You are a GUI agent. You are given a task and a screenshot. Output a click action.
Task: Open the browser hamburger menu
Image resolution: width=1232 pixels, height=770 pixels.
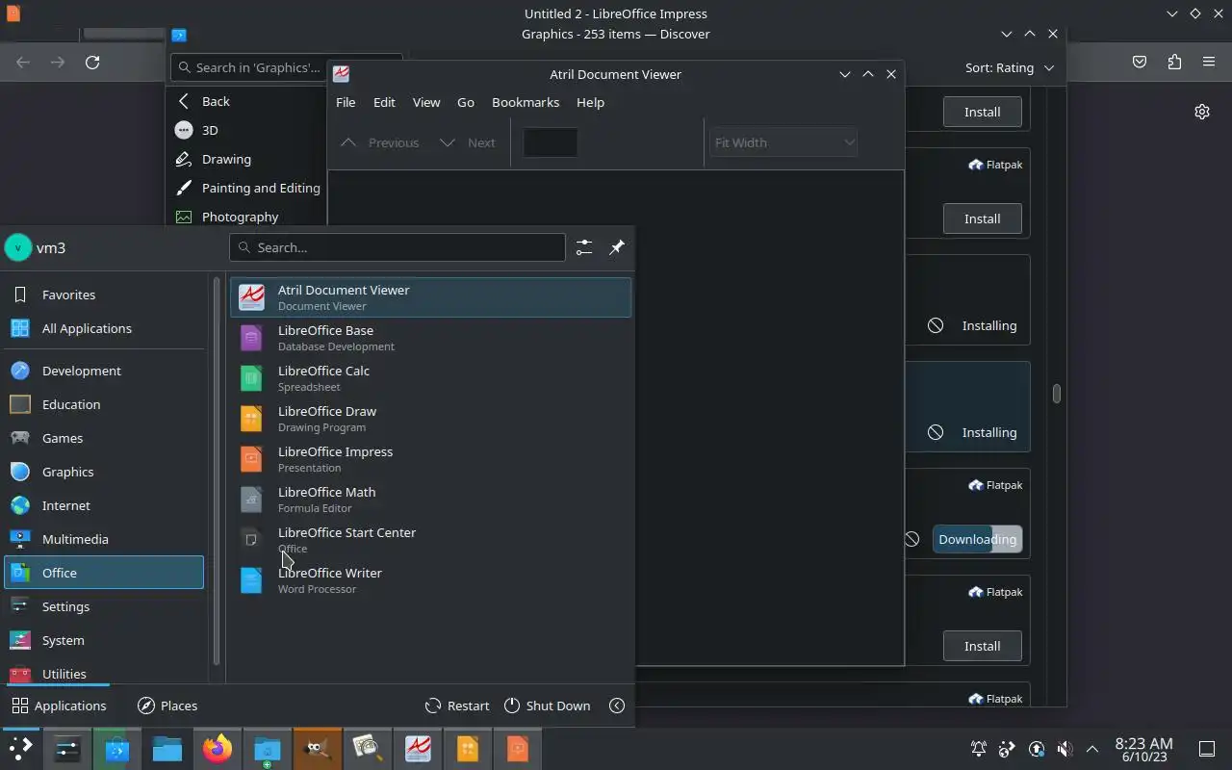coord(1209,63)
